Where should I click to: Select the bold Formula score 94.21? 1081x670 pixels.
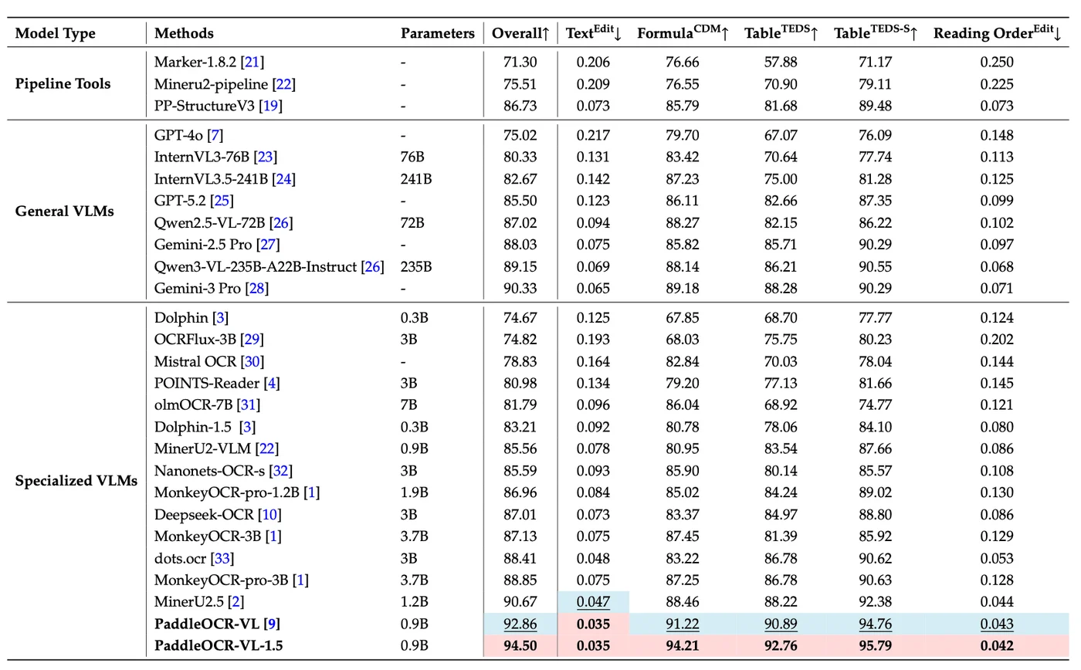click(682, 645)
